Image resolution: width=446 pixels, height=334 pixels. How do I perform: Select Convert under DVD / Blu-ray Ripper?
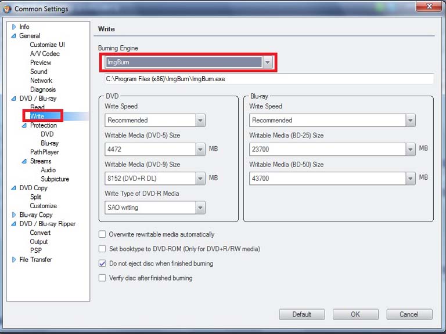click(x=40, y=233)
